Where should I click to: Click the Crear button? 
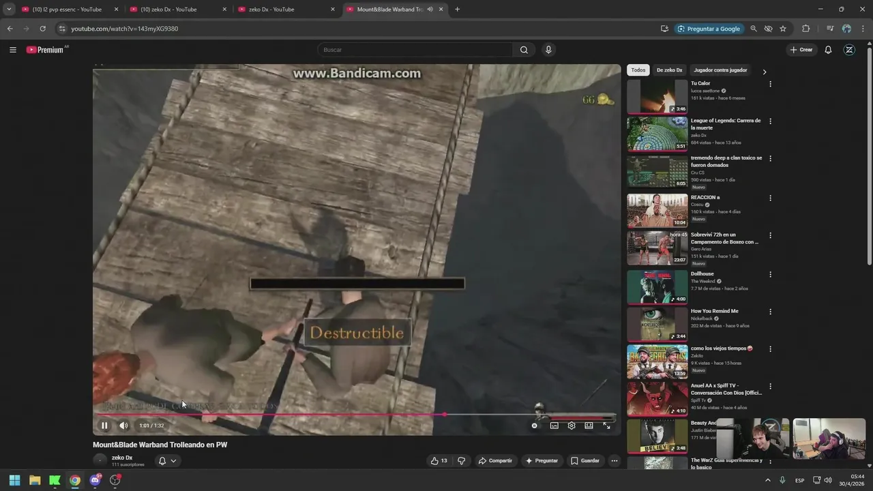(801, 50)
